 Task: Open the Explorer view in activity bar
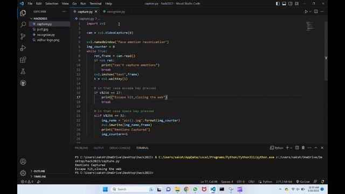tap(23, 13)
